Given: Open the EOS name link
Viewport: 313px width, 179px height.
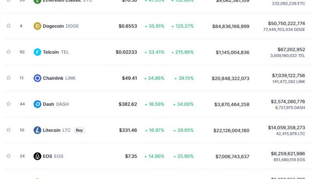Looking at the screenshot, I should (47, 156).
